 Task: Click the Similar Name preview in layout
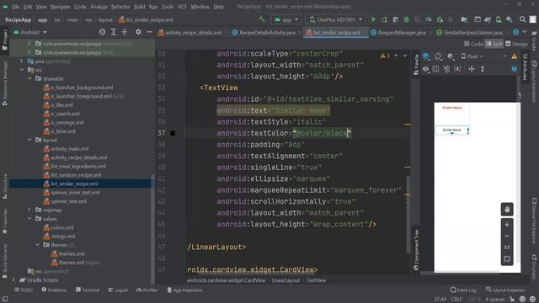(x=452, y=130)
